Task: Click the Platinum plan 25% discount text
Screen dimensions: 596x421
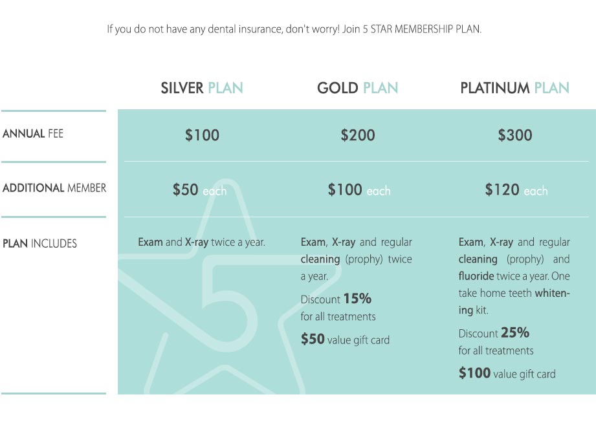Action: [x=494, y=334]
